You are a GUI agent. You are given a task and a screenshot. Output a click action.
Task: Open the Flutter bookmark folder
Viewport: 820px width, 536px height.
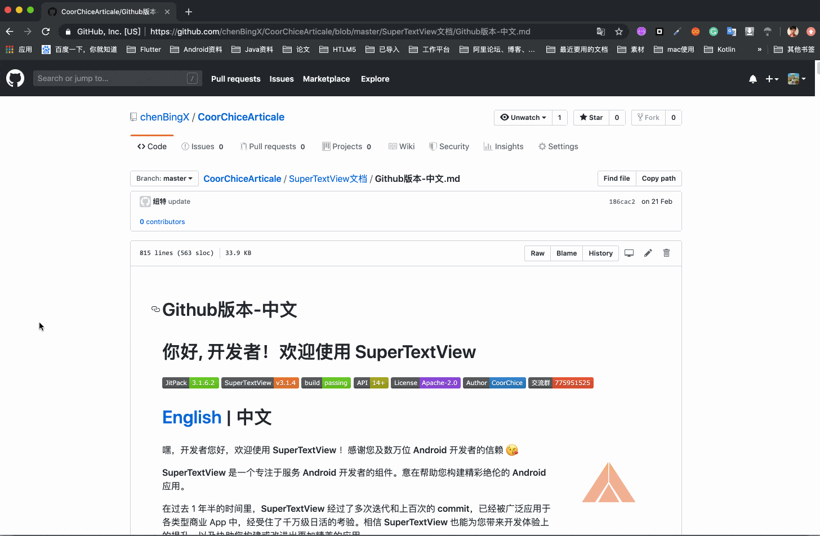coord(144,50)
